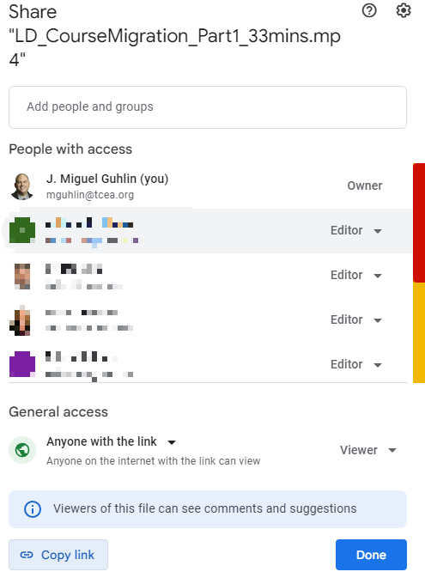Expand the Anyone with the link dropdown
425x584 pixels.
pos(111,441)
